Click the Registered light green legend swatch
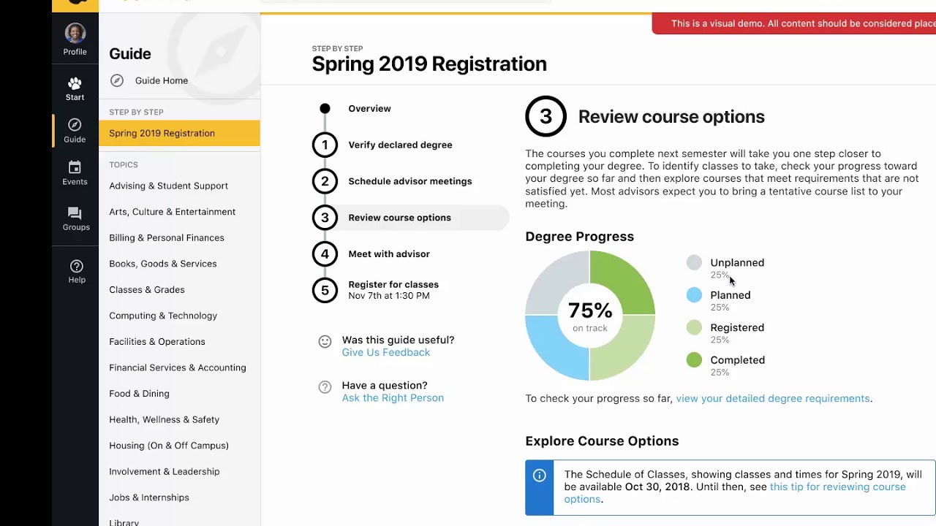This screenshot has height=526, width=936. [x=694, y=327]
